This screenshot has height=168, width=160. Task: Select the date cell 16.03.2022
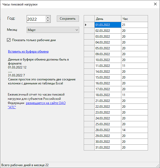point(108,83)
